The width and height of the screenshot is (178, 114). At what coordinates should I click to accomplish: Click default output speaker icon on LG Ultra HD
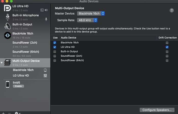pos(46,10)
